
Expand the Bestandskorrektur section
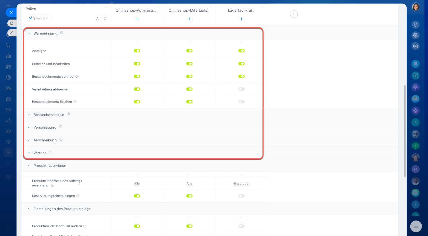click(29, 115)
